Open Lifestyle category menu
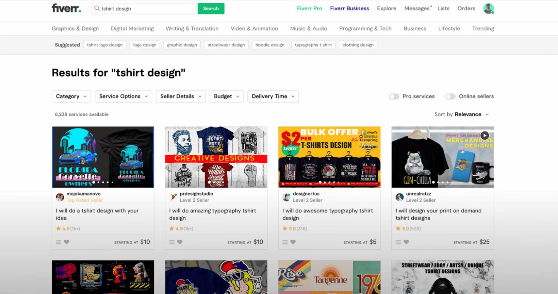 click(x=449, y=29)
